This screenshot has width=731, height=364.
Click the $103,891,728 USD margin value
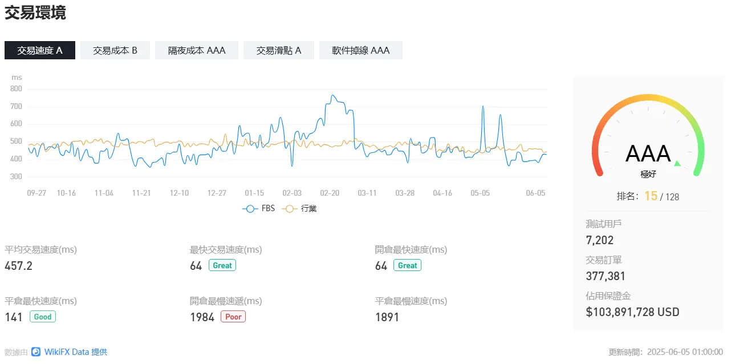pos(632,312)
